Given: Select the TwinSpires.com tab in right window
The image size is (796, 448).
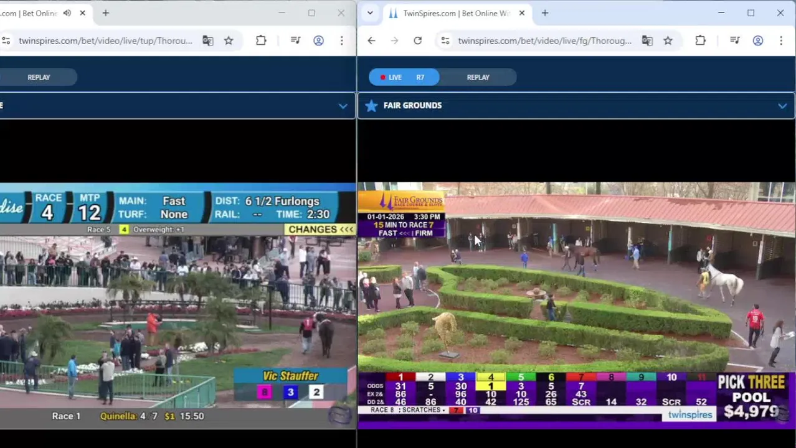Looking at the screenshot, I should (457, 13).
